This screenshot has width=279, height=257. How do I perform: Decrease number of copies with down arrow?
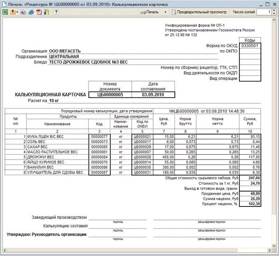pyautogui.click(x=274, y=14)
